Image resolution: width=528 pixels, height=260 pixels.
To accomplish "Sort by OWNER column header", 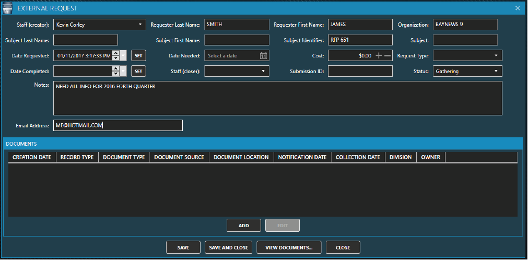I will [x=431, y=157].
